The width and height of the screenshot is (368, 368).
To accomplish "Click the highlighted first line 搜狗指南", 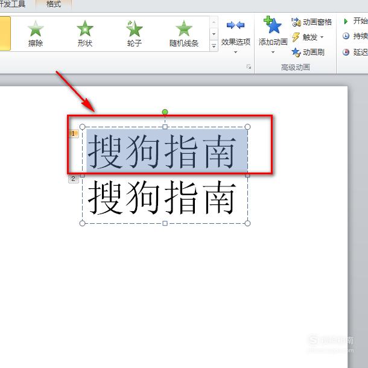I will [162, 151].
